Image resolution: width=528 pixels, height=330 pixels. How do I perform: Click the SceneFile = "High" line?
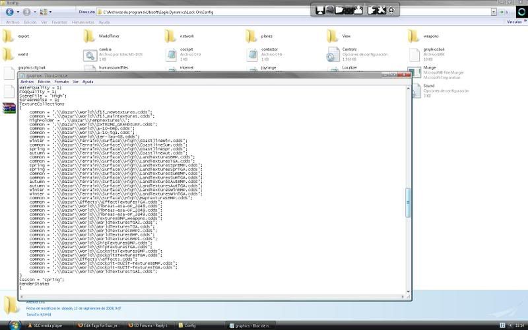(x=43, y=96)
